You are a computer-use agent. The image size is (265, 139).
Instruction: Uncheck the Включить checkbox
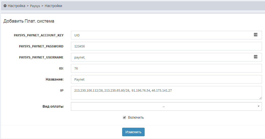pos(124,117)
